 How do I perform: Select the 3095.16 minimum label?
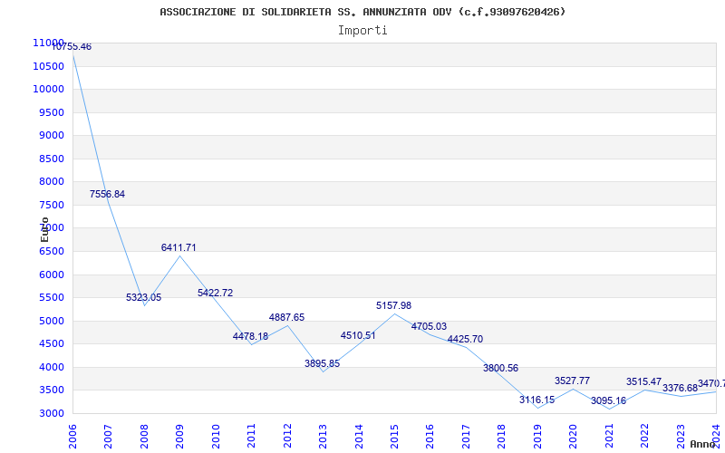pos(608,400)
